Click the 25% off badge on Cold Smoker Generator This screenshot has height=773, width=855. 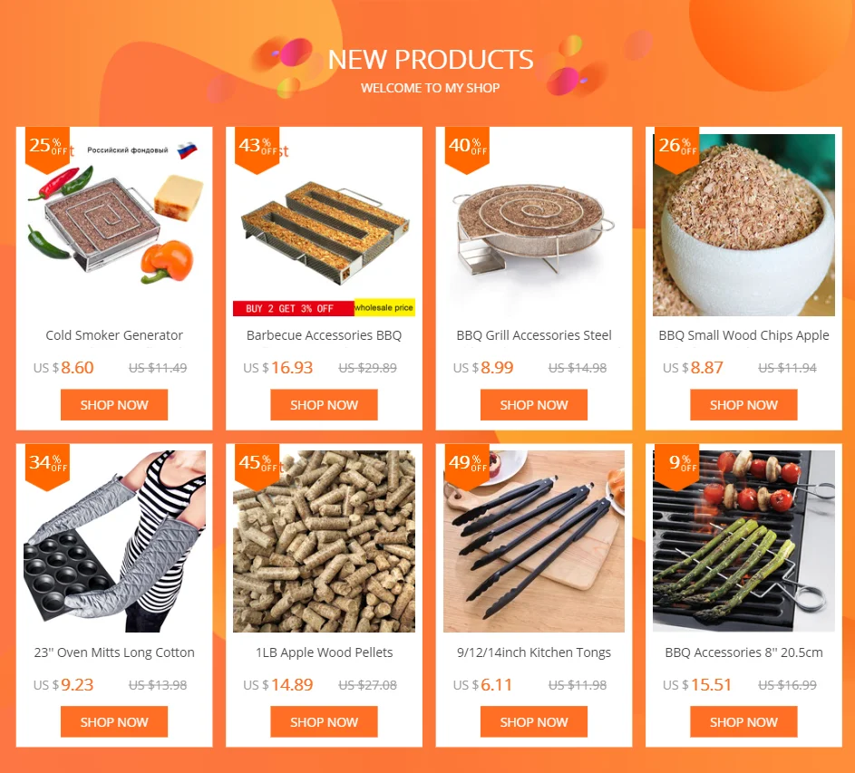[x=47, y=150]
